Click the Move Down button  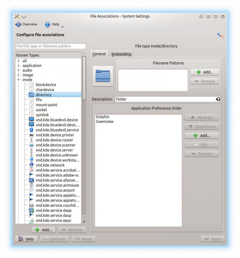202,127
